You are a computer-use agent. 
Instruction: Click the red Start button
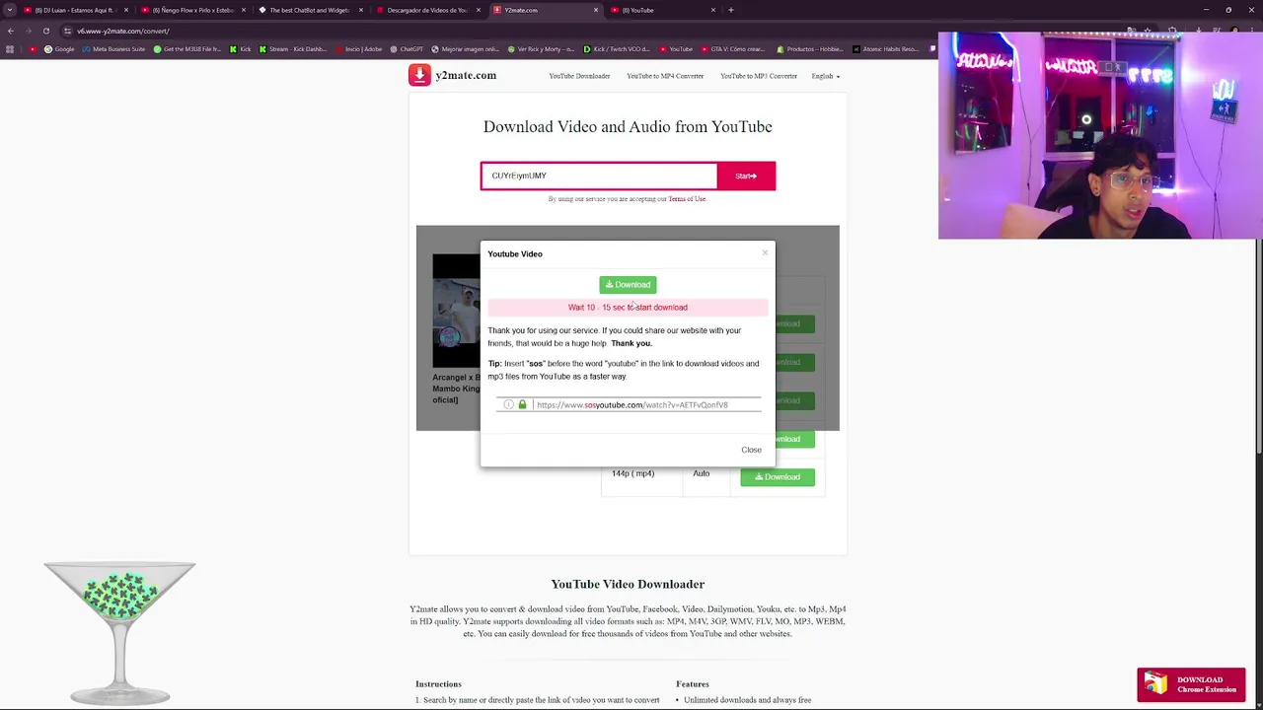746,176
